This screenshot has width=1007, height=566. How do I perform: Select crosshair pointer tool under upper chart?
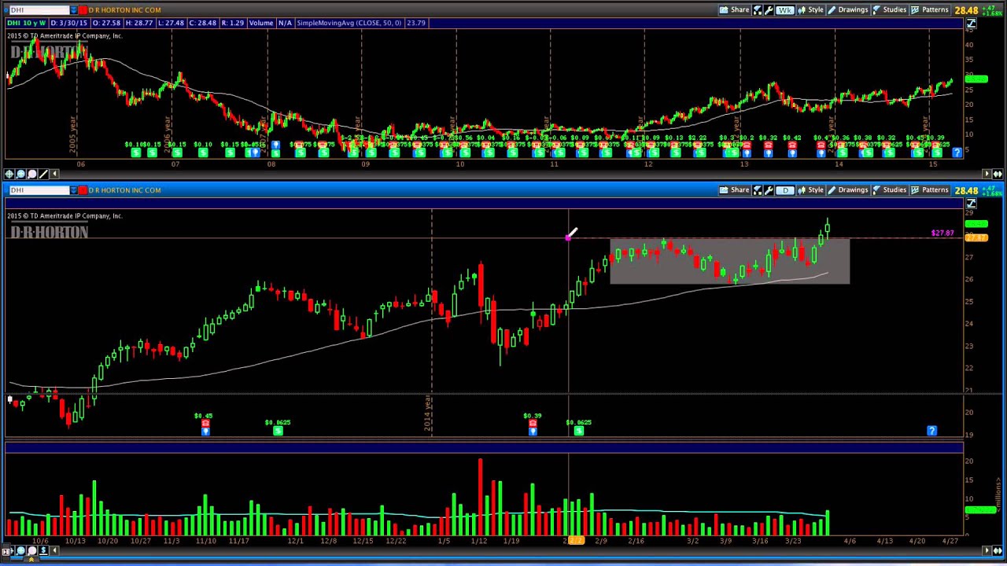(x=9, y=174)
